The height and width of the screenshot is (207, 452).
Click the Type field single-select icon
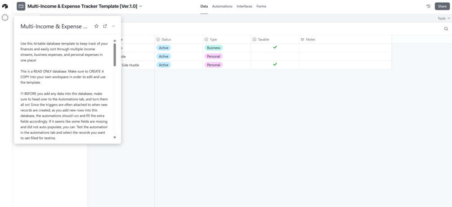tap(206, 40)
